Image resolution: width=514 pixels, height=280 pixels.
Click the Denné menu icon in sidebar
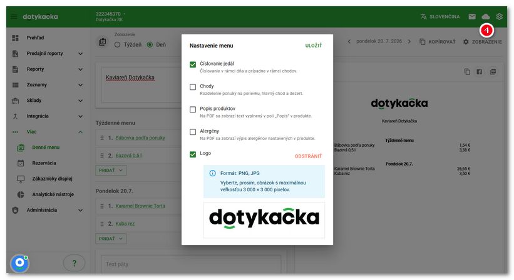21,147
